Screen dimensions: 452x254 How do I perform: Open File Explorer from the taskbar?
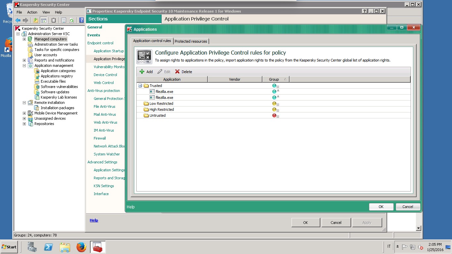tap(65, 247)
